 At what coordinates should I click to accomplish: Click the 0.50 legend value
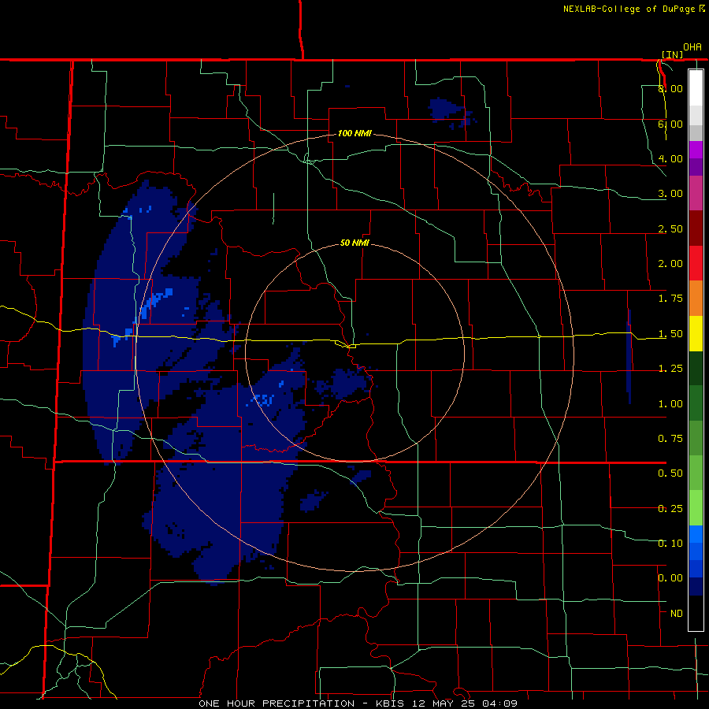tap(670, 473)
